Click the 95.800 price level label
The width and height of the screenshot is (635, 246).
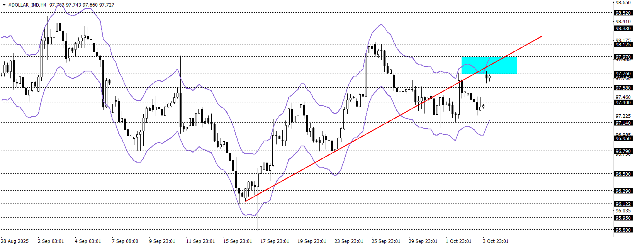[x=623, y=230]
